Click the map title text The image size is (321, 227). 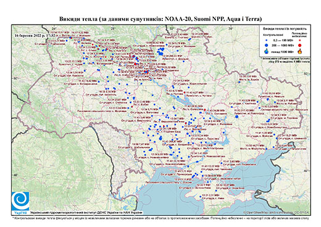pos(160,19)
